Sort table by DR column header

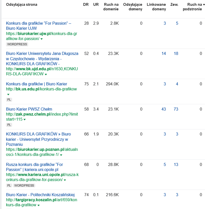pyautogui.click(x=86, y=5)
